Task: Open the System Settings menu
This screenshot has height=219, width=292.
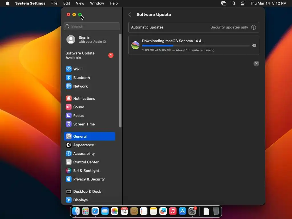Action: pyautogui.click(x=30, y=3)
